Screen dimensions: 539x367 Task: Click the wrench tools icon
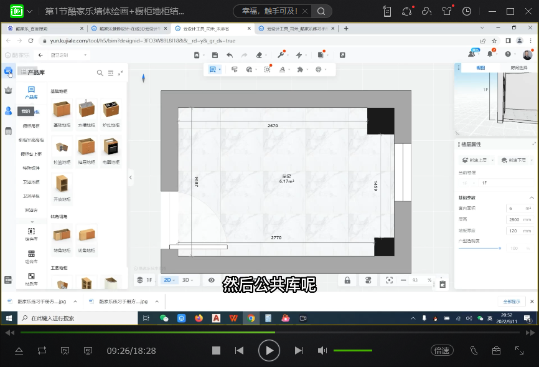[281, 55]
